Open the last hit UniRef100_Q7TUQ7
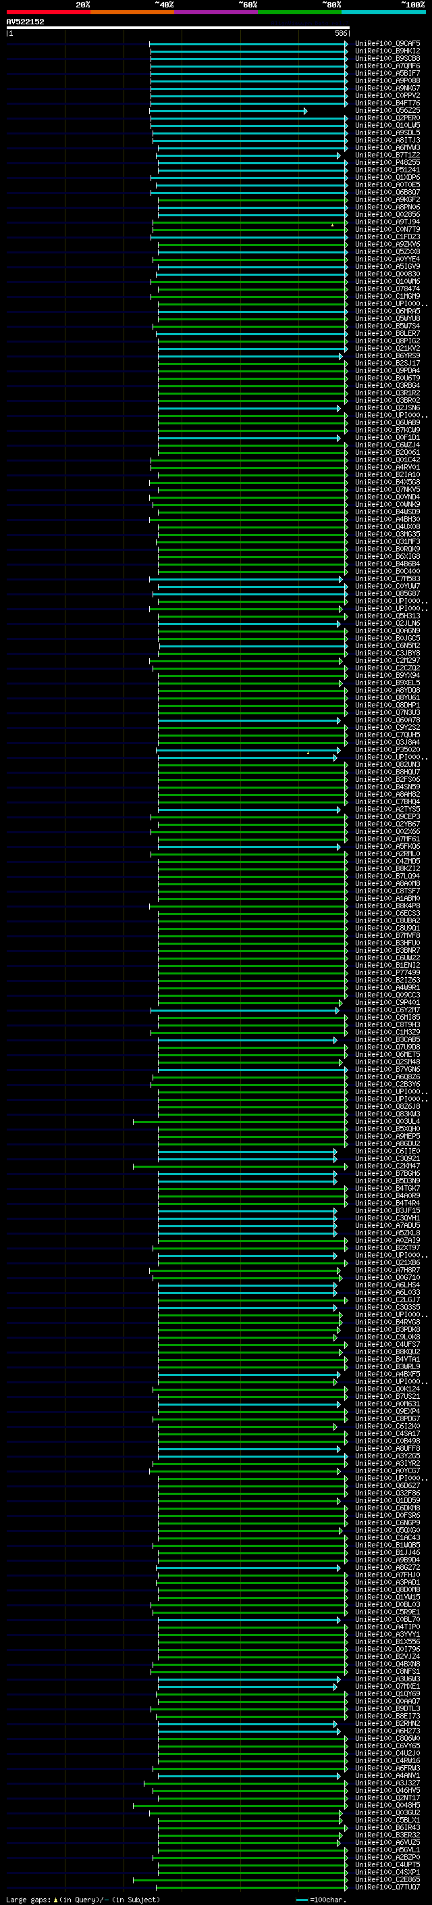The height and width of the screenshot is (1905, 432). [x=387, y=1887]
